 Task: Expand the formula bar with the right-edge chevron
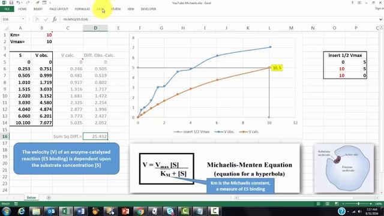pyautogui.click(x=380, y=19)
